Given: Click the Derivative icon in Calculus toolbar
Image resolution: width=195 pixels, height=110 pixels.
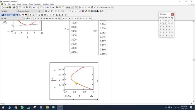Looking at the screenshot, I should (x=30, y=15).
